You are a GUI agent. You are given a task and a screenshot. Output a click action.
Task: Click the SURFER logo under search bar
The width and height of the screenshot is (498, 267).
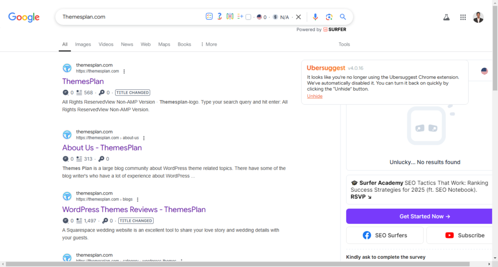(335, 30)
